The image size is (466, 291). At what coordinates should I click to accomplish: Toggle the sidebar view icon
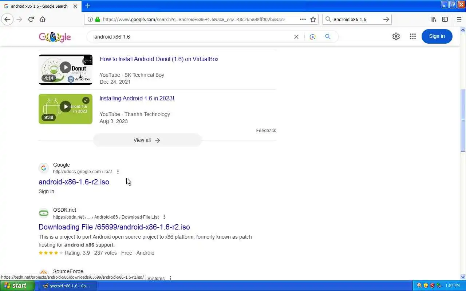[x=445, y=19]
